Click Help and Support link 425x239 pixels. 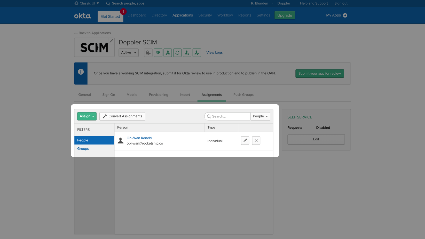click(x=314, y=3)
